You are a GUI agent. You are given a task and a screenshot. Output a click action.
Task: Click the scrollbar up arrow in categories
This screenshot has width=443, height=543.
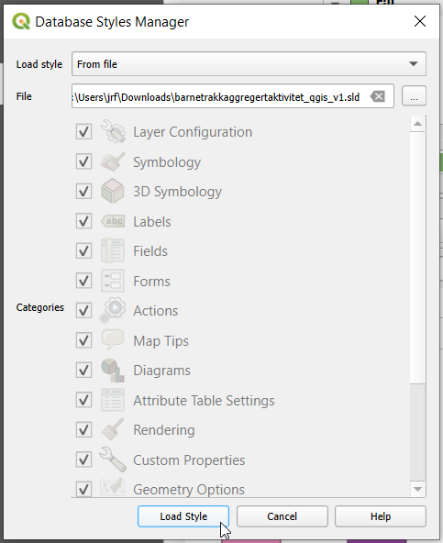[x=417, y=124]
